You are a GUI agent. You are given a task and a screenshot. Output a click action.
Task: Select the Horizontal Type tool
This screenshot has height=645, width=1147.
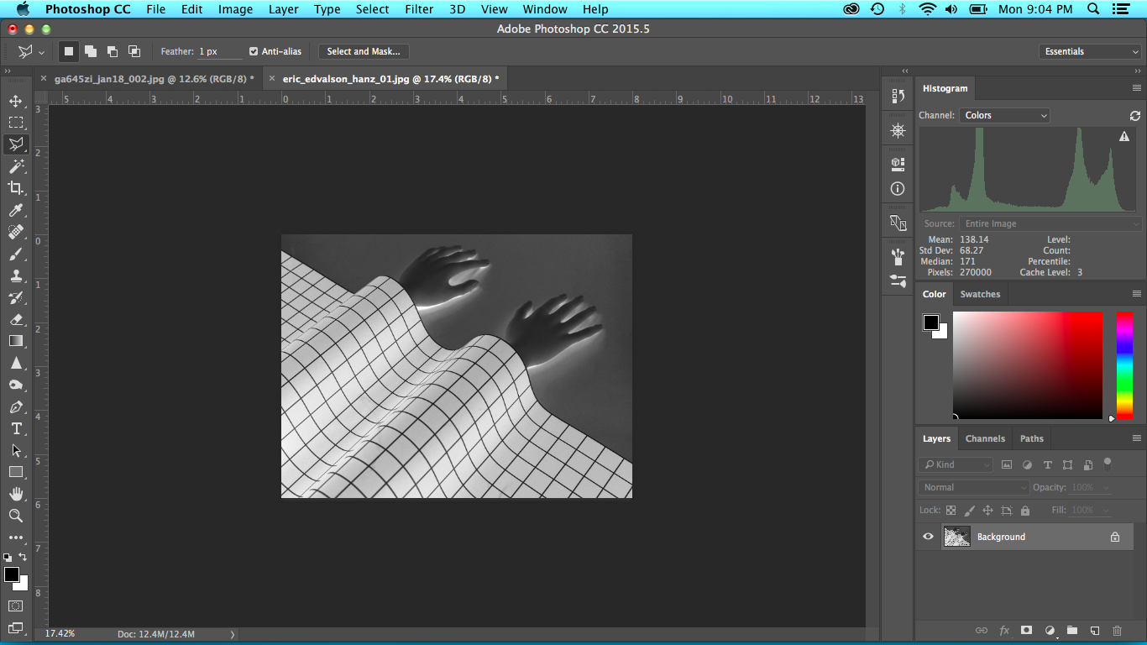coord(16,428)
